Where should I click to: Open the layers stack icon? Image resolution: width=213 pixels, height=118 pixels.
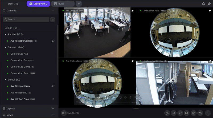(x=187, y=113)
